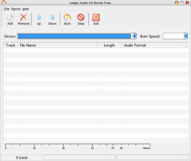Close the window with red button
Viewport: 191px width, 161px height.
[x=187, y=3]
